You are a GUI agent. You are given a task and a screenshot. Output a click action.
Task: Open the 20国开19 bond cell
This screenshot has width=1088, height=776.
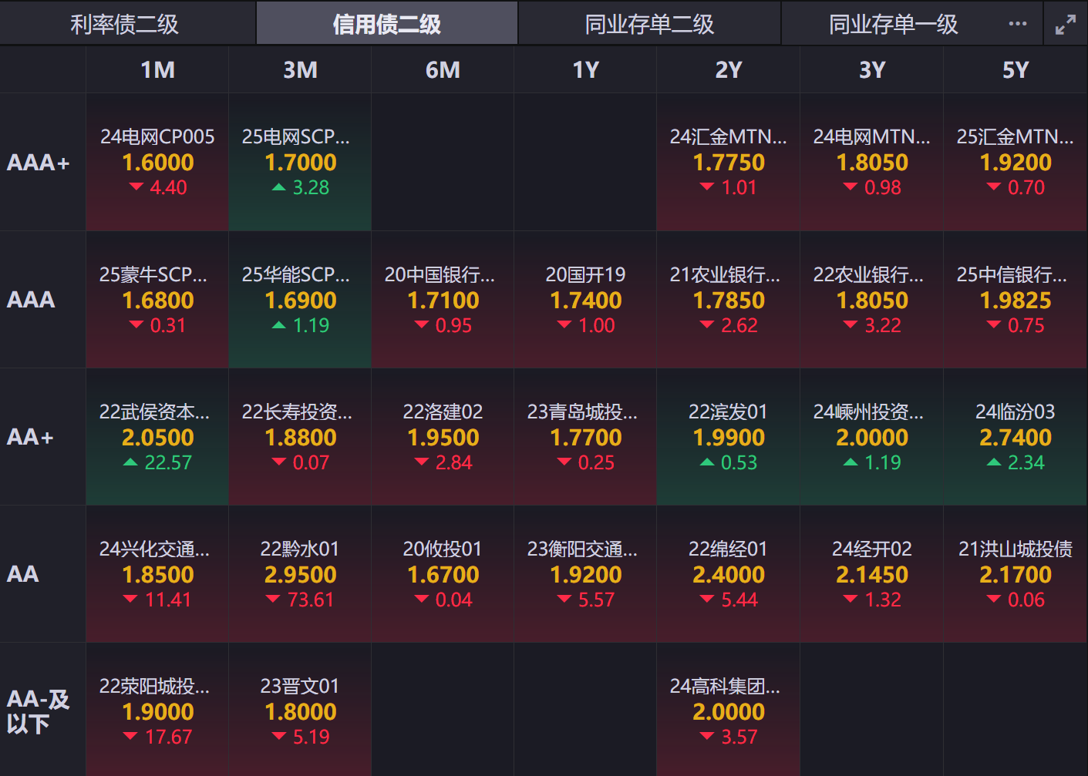[x=586, y=300]
